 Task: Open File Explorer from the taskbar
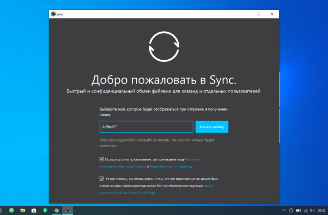[23, 211]
